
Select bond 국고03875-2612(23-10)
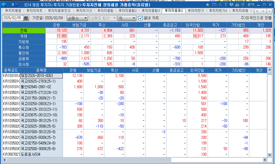tap(41, 115)
